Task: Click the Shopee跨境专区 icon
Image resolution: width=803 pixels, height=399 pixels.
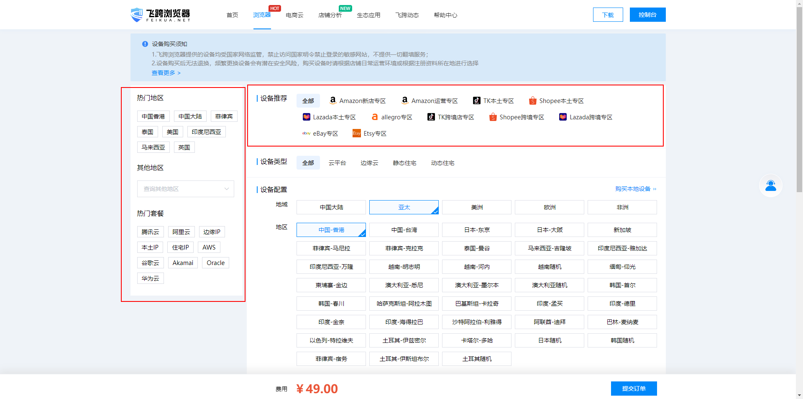Action: click(493, 117)
